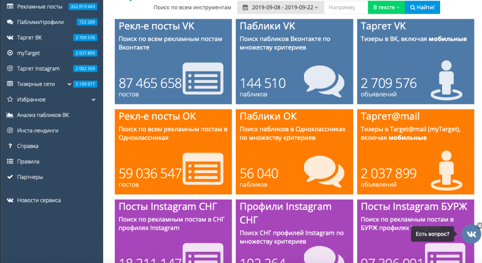Click the round VK chat widget button

471,234
